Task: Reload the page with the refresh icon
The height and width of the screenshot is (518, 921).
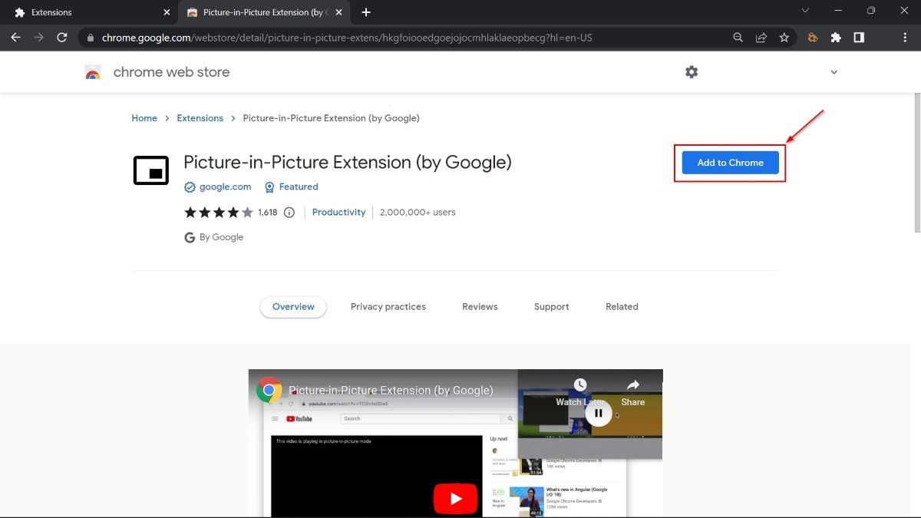Action: 62,37
